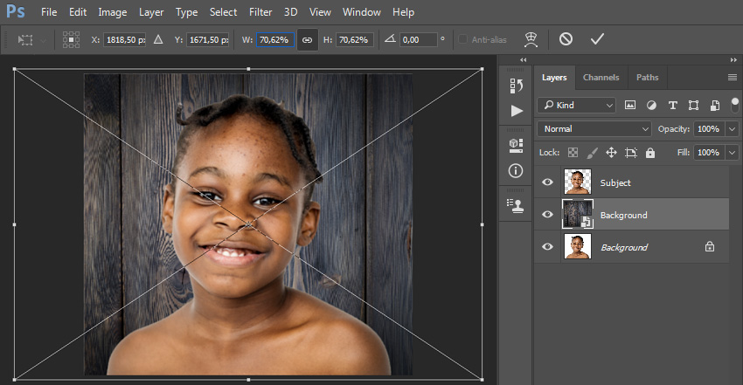Click the lock all layer icon

(650, 153)
